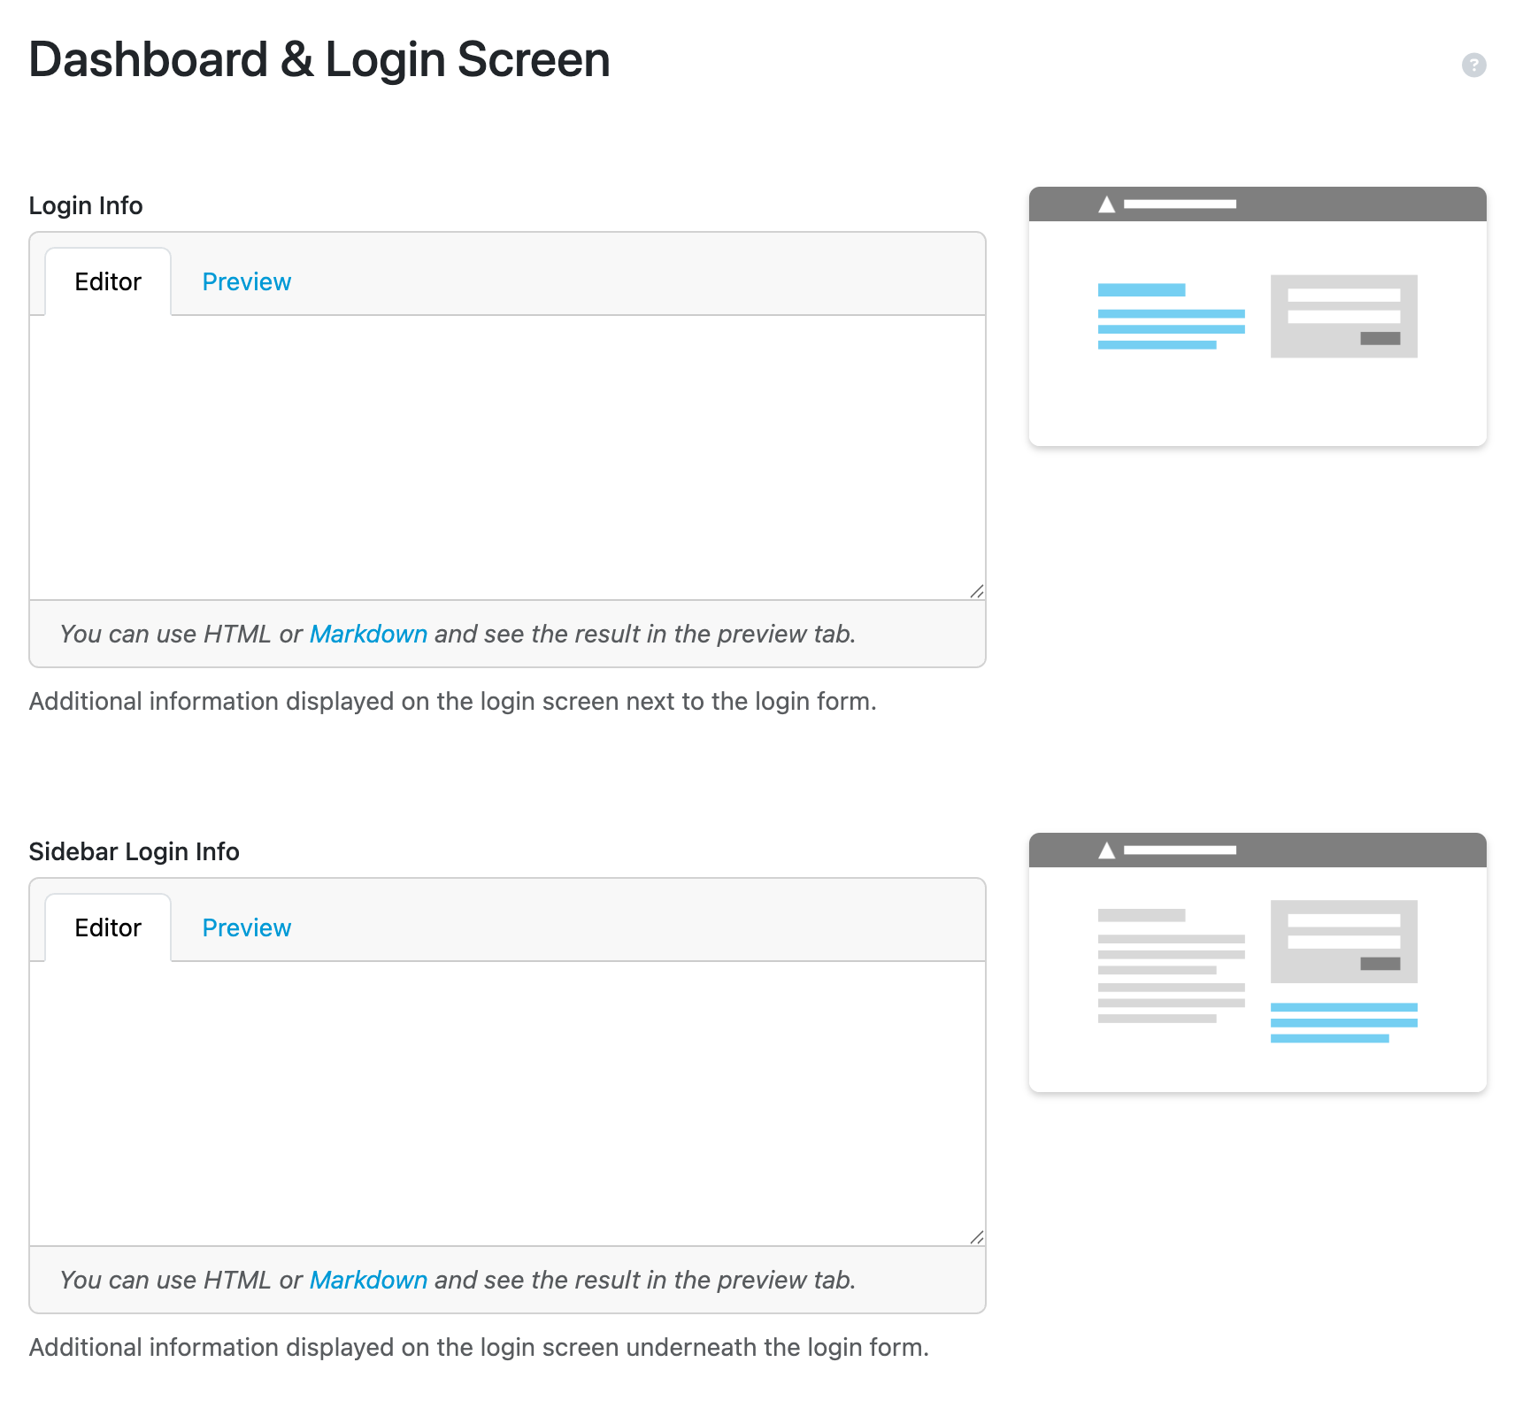Screen dimensions: 1515x1416
Task: Click the 'Sidebar Login Info' field label
Action: pos(134,851)
